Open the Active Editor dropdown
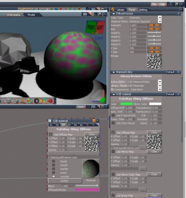The height and width of the screenshot is (198, 186). [x=160, y=82]
